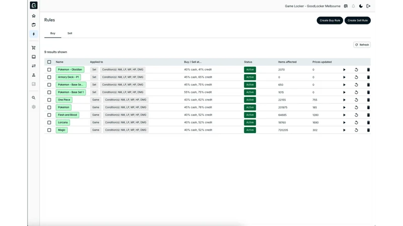Viewport: 403px width, 226px height.
Task: Check the 201975-item Pokemon row checkbox
Action: pos(49,107)
